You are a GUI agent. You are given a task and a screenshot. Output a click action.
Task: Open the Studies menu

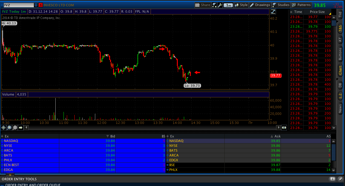(281, 5)
